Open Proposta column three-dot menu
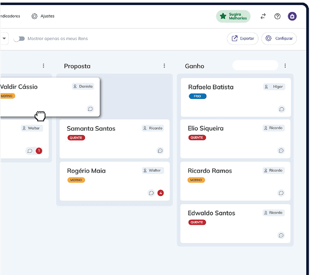Screen dimensions: 310x275 coord(164,66)
